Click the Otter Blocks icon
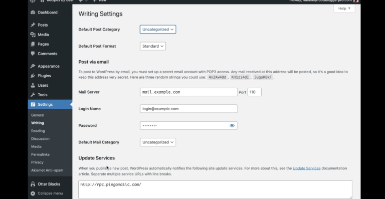 (x=33, y=184)
